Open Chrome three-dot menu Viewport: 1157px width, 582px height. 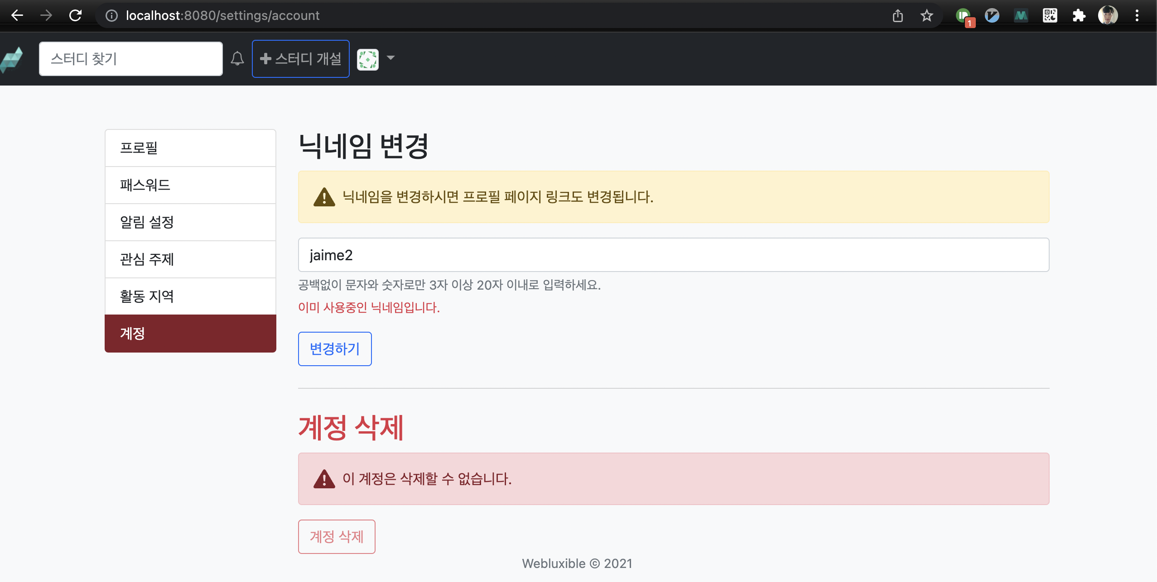[x=1137, y=16]
